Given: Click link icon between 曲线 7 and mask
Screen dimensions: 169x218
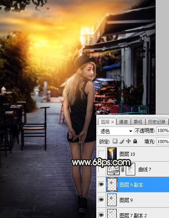Looking at the screenshot, I should click(x=123, y=170).
